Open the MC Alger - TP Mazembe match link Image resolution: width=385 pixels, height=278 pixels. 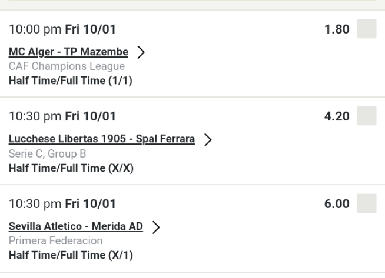coord(68,52)
